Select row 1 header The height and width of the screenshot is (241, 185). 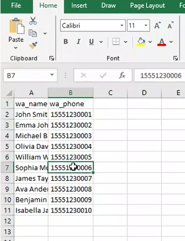(x=7, y=103)
